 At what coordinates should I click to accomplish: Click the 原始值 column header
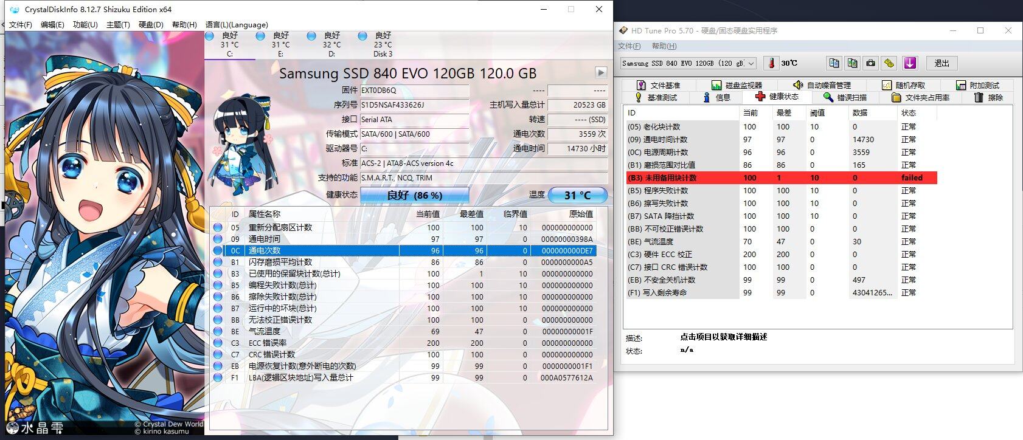click(581, 214)
